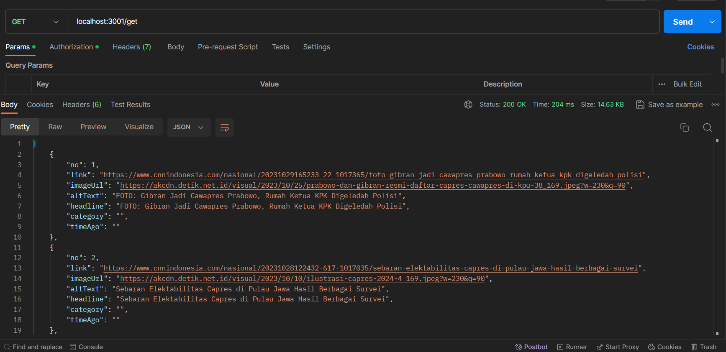This screenshot has width=726, height=352.
Task: Open the cnnindonesia link on line 4
Action: coord(373,175)
